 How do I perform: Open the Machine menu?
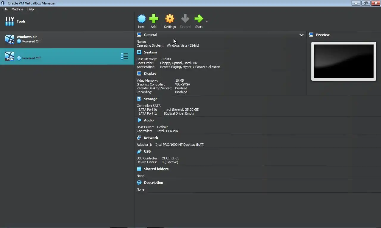click(17, 9)
